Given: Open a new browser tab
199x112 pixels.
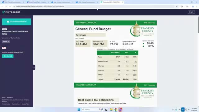Looking at the screenshot, I should (126, 2).
